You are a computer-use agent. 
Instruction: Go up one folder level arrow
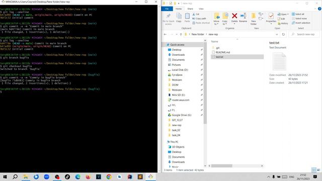click(181, 34)
